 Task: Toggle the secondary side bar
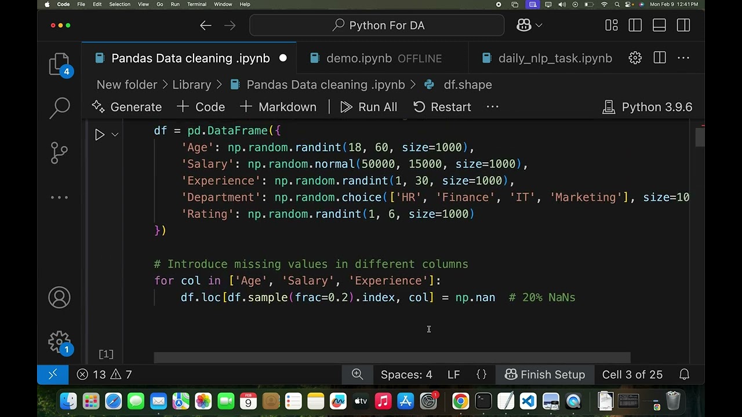tap(683, 25)
